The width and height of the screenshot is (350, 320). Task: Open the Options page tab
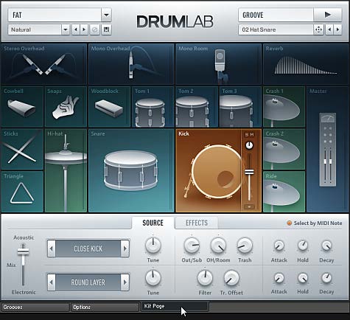(105, 307)
